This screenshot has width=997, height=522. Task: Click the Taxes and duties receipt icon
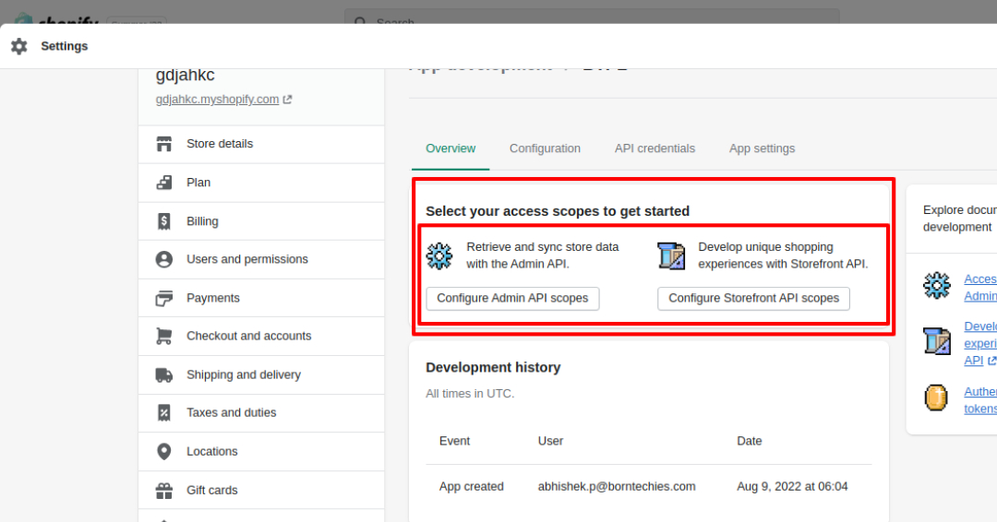[x=164, y=413]
